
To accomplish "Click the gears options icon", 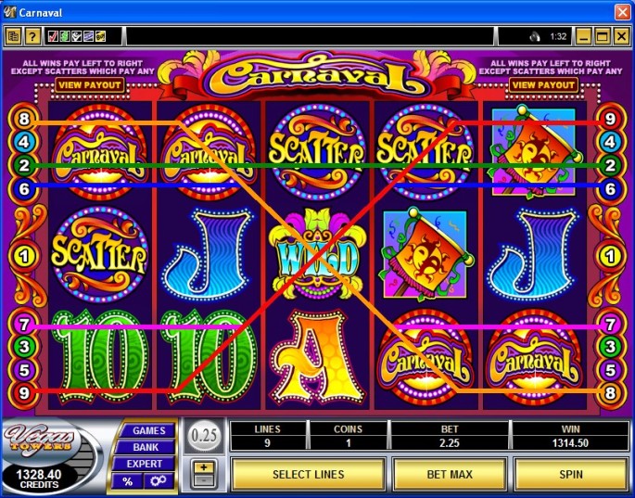I will point(159,480).
